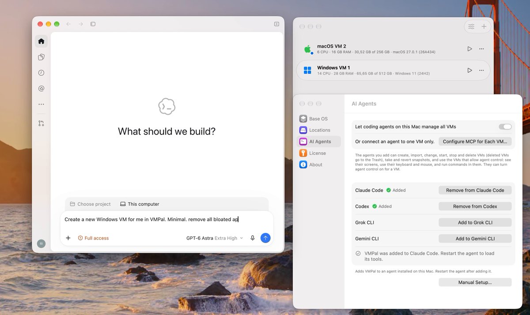
Task: Click Configure MCP for Each VM button
Action: pyautogui.click(x=475, y=142)
